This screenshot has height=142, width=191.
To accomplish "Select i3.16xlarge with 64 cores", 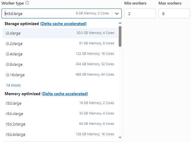I will [60, 75].
